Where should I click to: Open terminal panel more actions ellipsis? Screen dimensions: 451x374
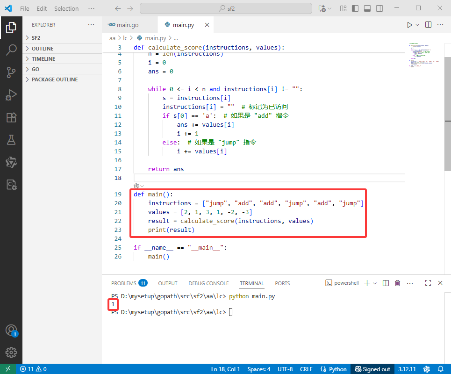(410, 283)
